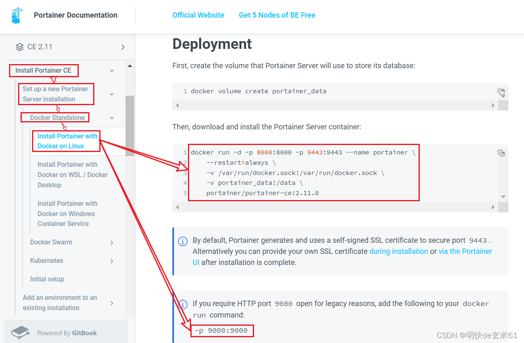Copy the docker volume create code
The image size is (524, 343).
click(501, 92)
